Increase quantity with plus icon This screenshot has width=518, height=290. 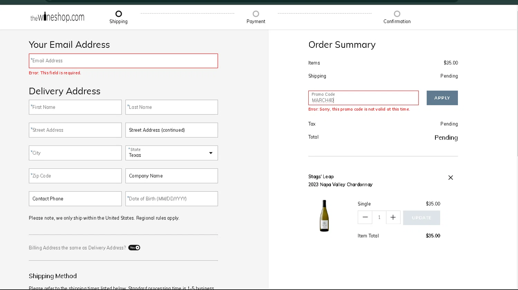tap(393, 217)
